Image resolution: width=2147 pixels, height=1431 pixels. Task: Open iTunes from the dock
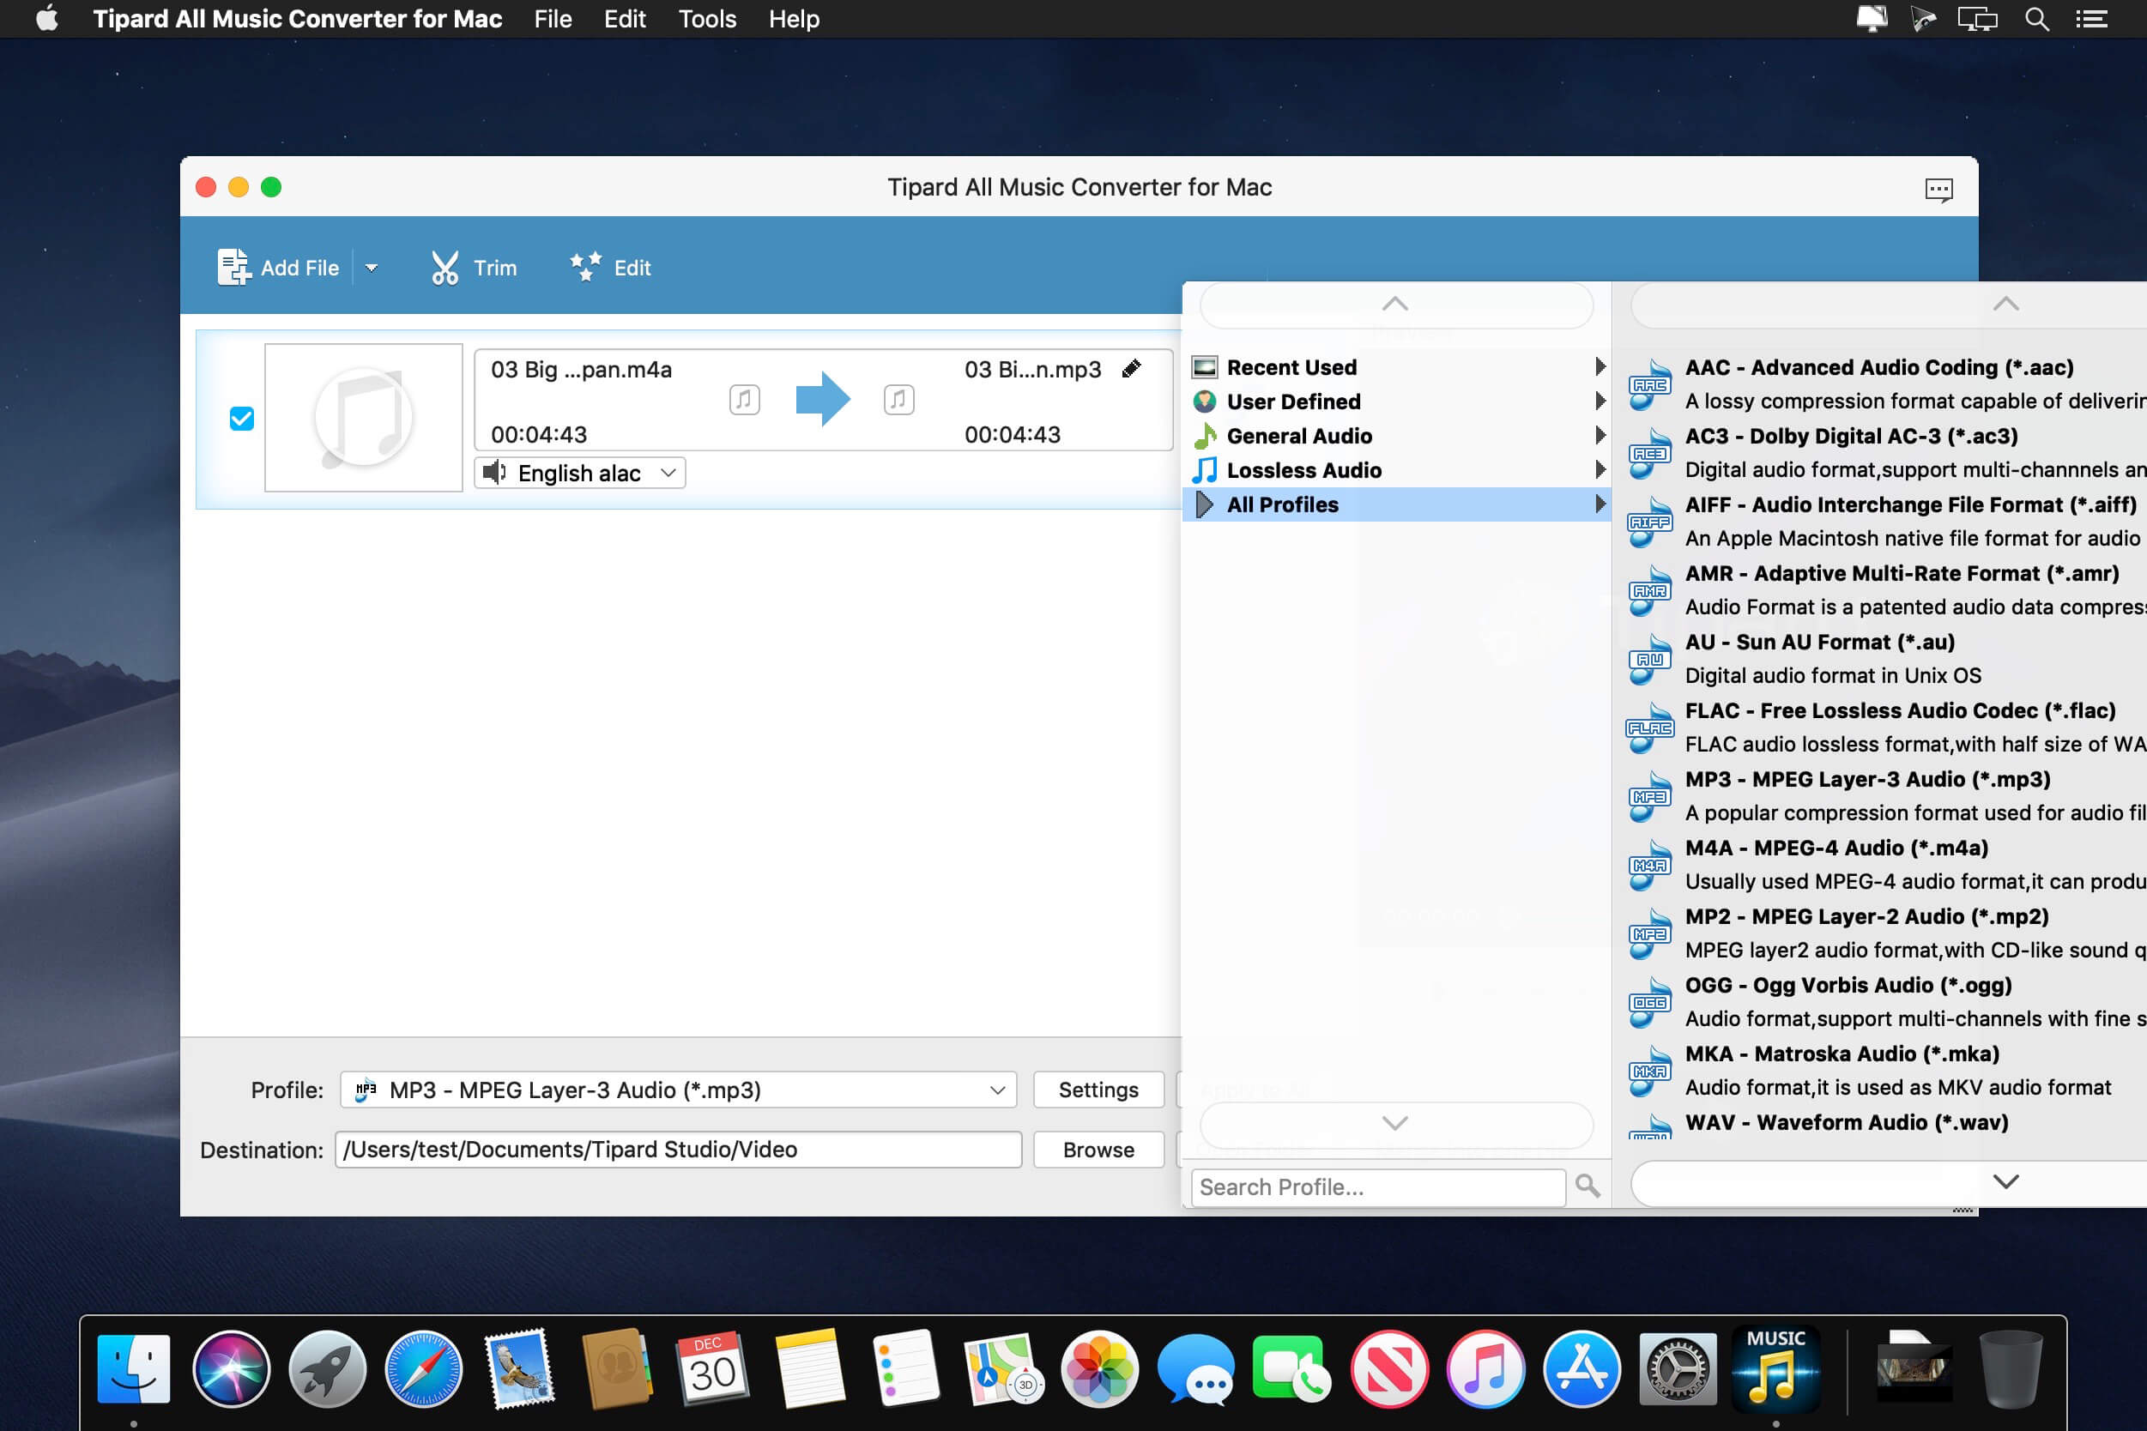click(1485, 1369)
